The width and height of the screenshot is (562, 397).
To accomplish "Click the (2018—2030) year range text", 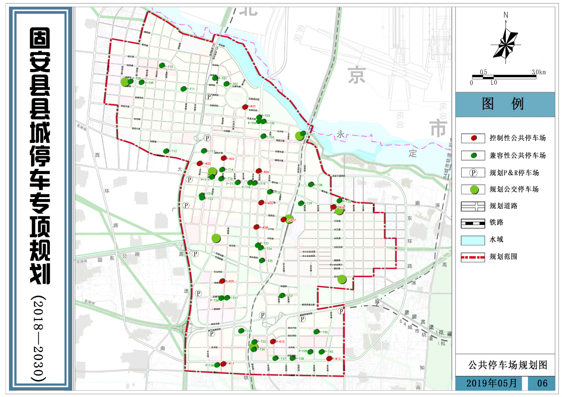I will pos(39,339).
